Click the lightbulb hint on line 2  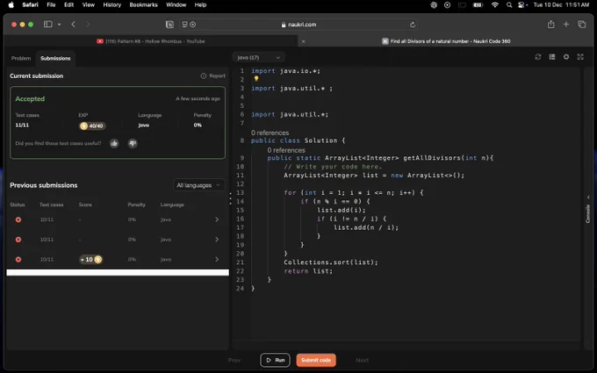tap(256, 79)
